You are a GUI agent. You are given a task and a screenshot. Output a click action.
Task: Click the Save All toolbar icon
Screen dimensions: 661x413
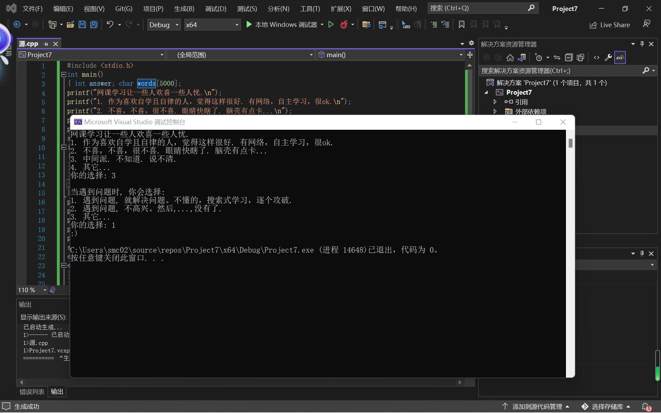(94, 24)
